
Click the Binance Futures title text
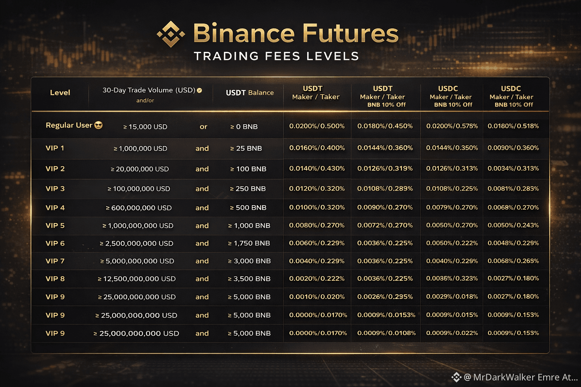coord(295,33)
